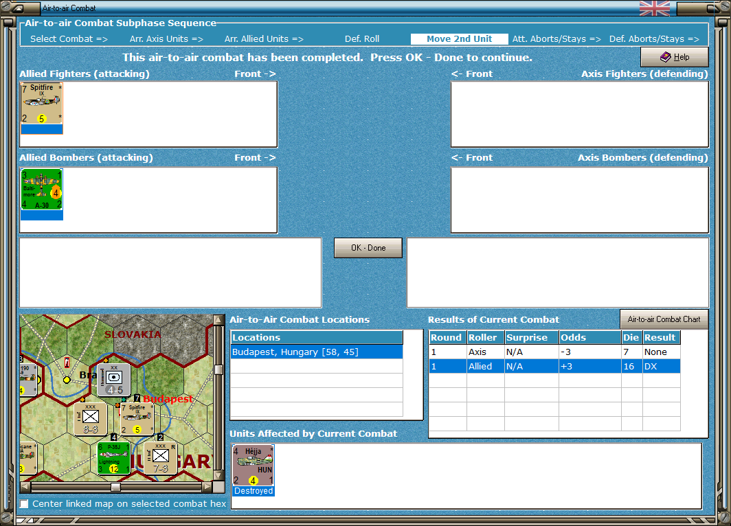
Task: Click the map horizontal scrollbar right arrow
Action: (207, 487)
